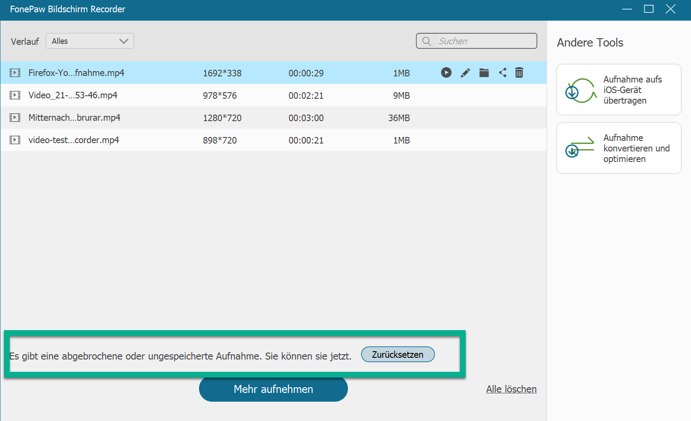
Task: Click duration 00:00:29
Action: tap(306, 73)
